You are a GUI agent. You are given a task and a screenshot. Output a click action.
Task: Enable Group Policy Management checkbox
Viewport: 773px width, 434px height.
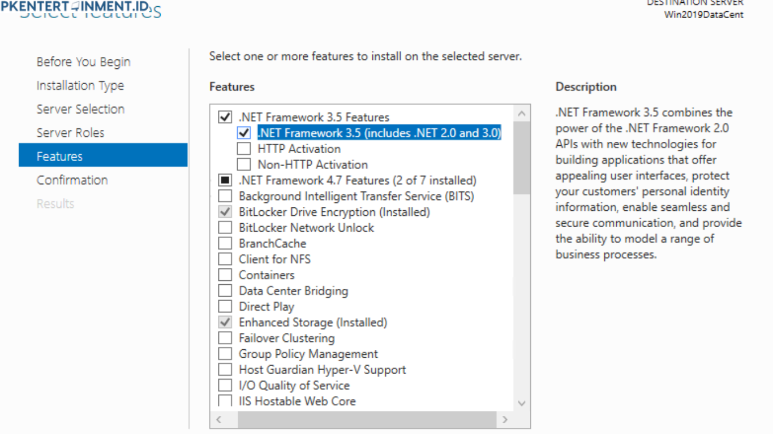[225, 354]
